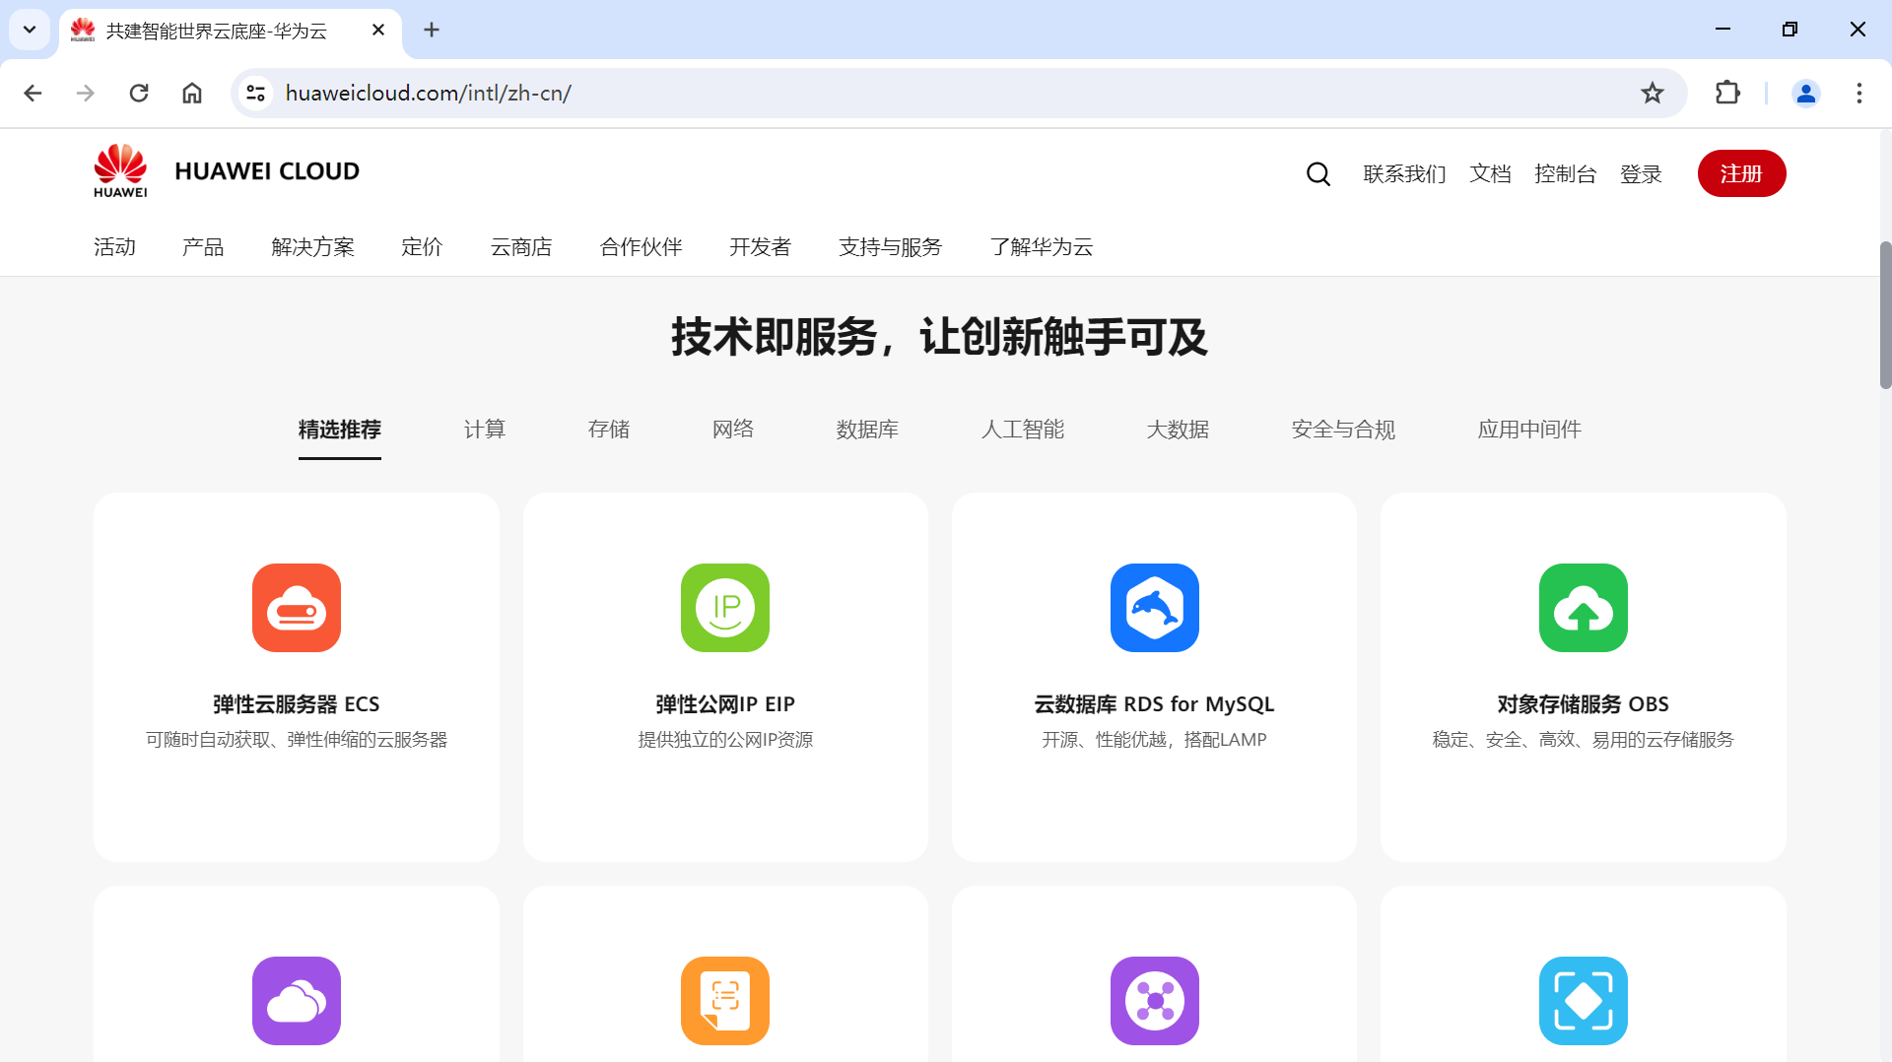Open the 合作伙伴 navigation menu
This screenshot has height=1062, width=1892.
tap(641, 247)
